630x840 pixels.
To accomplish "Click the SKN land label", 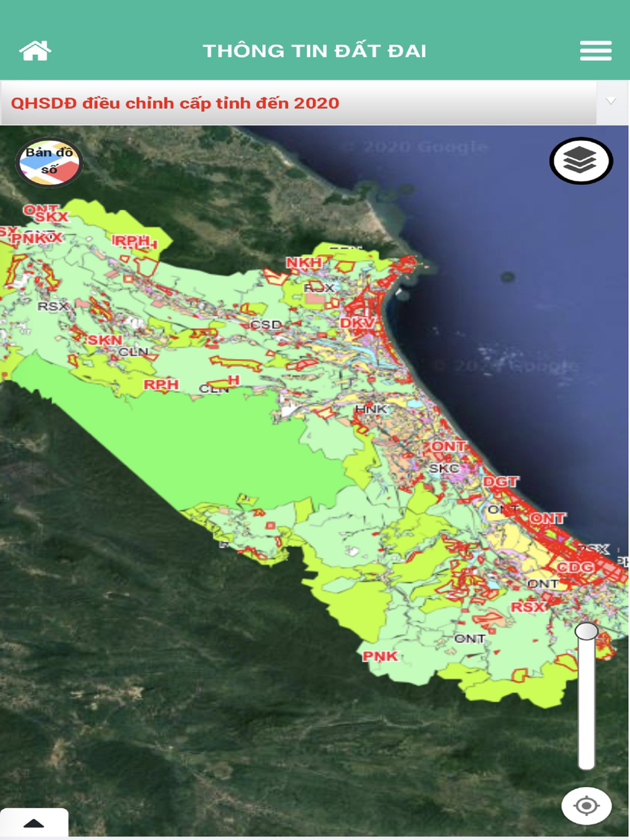I will [x=105, y=340].
